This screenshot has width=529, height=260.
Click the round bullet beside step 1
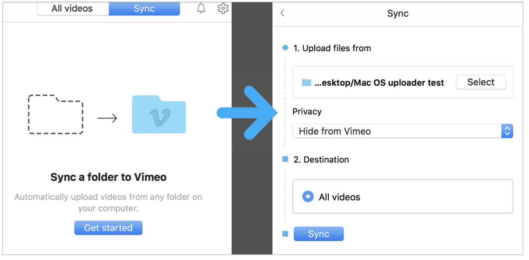click(x=285, y=48)
